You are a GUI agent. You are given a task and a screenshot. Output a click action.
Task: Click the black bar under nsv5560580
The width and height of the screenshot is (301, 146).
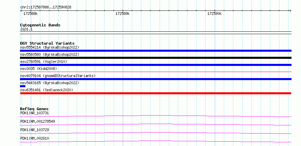156,58
